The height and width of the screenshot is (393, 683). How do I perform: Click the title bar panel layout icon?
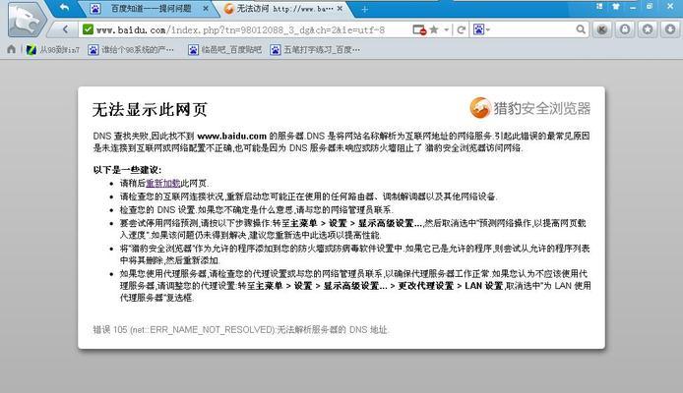pos(599,7)
